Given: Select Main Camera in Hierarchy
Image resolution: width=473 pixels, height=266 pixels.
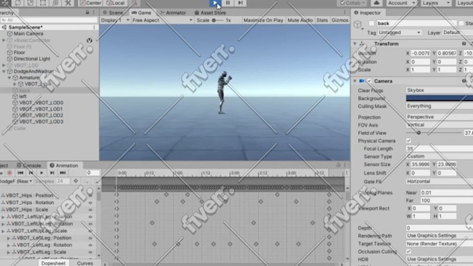Looking at the screenshot, I should [x=28, y=33].
